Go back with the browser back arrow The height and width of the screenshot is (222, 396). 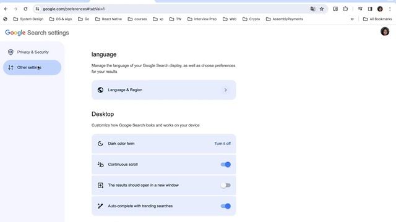tap(6, 9)
